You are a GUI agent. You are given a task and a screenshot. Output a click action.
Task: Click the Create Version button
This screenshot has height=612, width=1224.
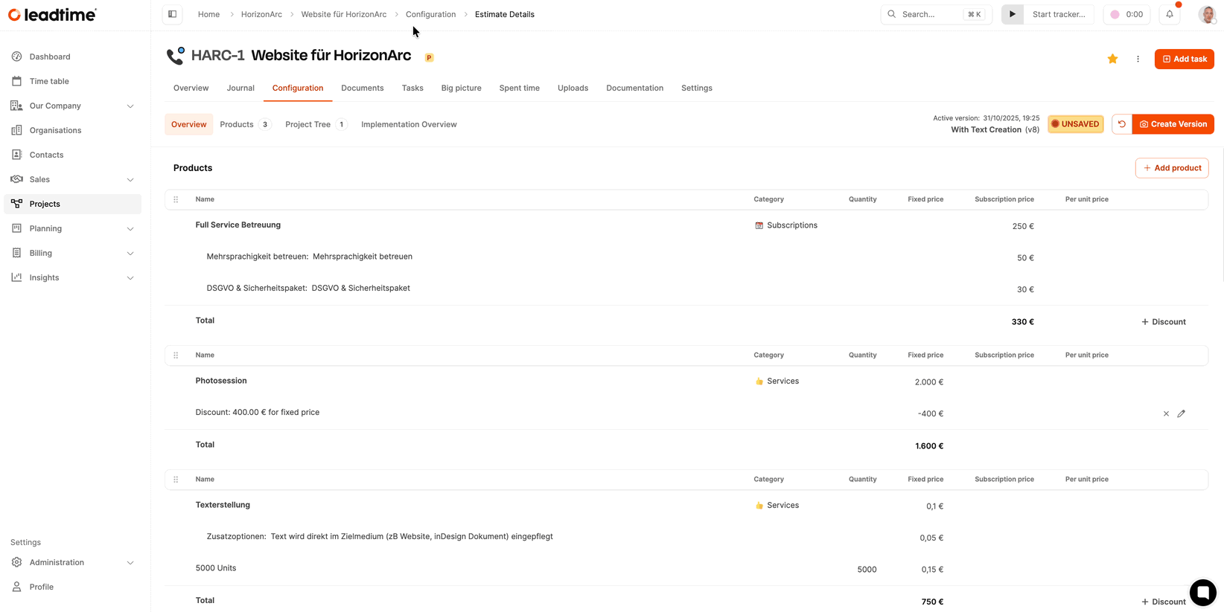pos(1173,124)
